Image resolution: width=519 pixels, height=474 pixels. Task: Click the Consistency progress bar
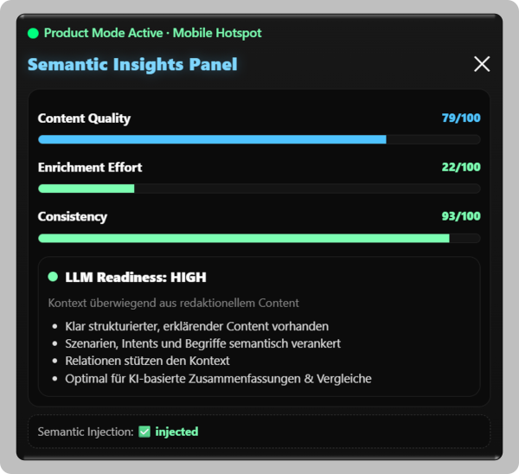tap(259, 238)
